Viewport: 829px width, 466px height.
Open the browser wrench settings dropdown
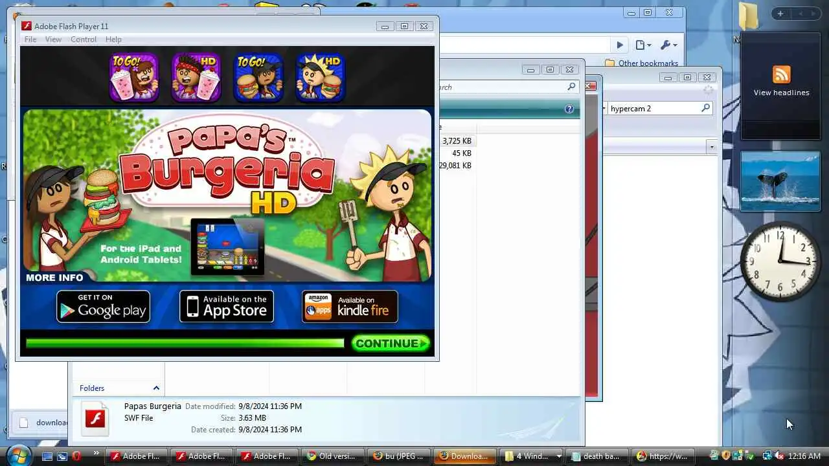pyautogui.click(x=668, y=45)
